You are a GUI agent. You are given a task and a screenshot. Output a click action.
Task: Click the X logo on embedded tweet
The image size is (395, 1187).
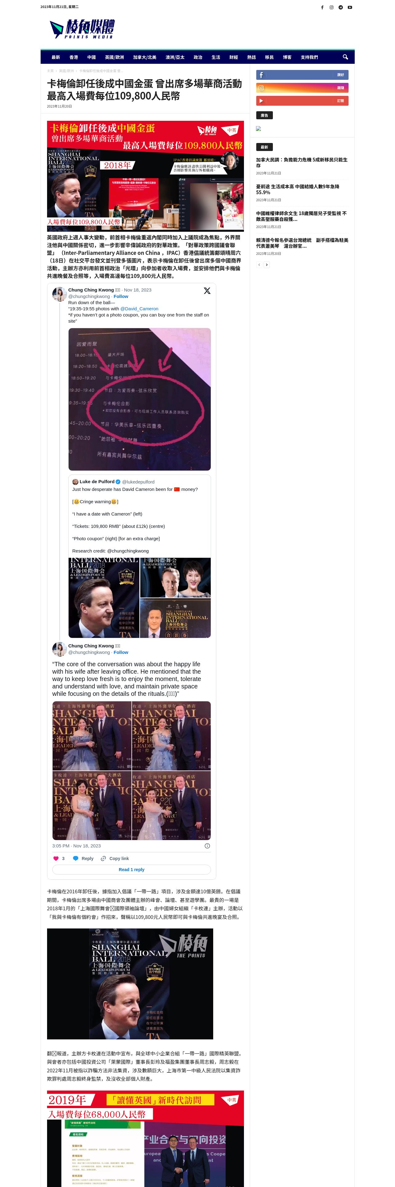pyautogui.click(x=207, y=291)
